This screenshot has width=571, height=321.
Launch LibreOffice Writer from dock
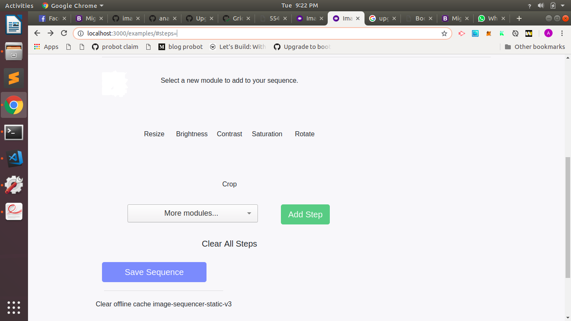pos(14,25)
